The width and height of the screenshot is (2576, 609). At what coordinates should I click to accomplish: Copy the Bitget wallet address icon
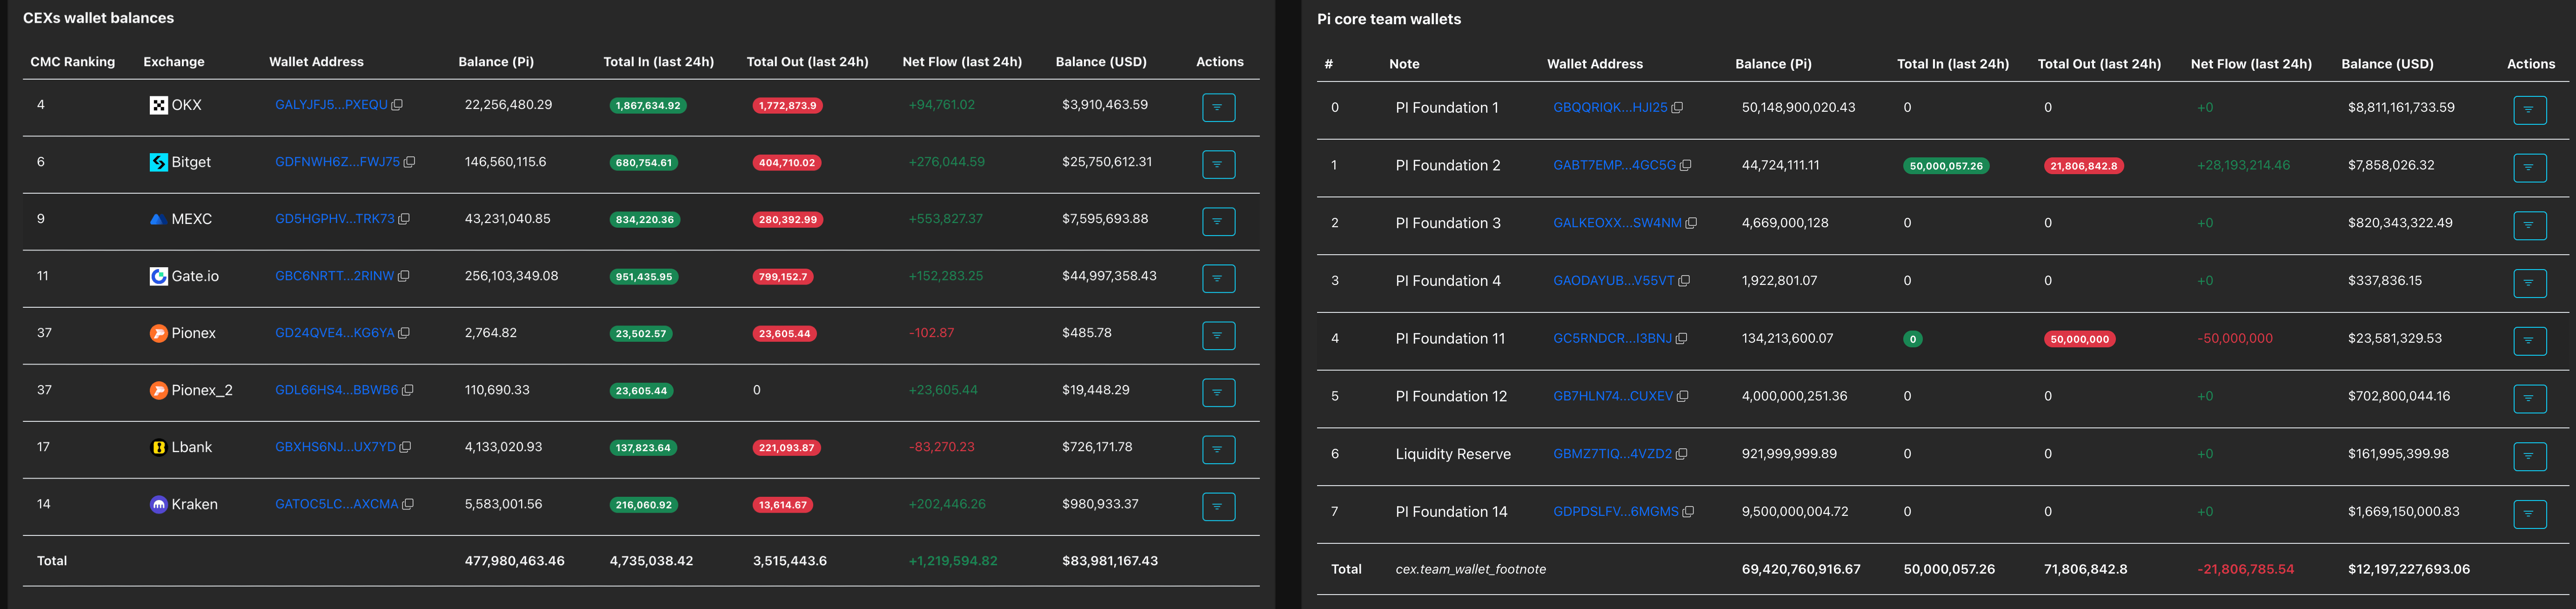(x=409, y=162)
